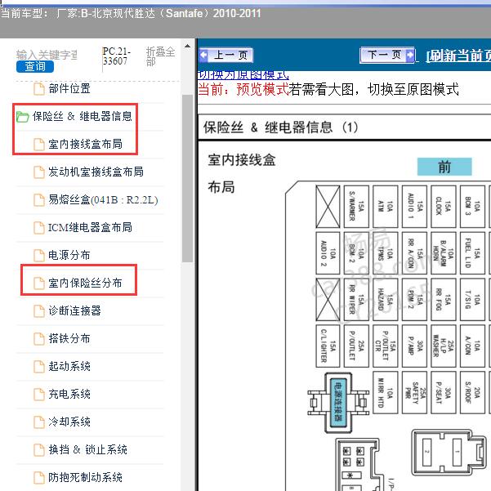Click the 10A ATM fuse
491x491 pixels.
point(386,207)
